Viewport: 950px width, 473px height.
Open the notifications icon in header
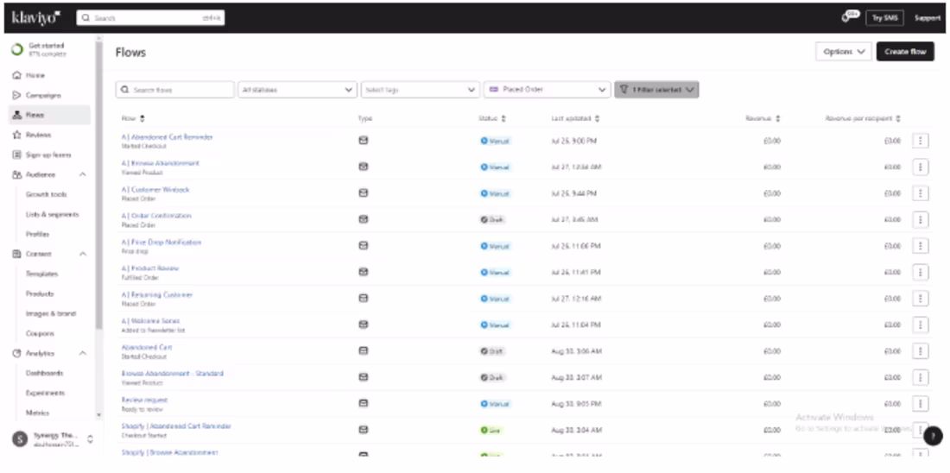(850, 17)
